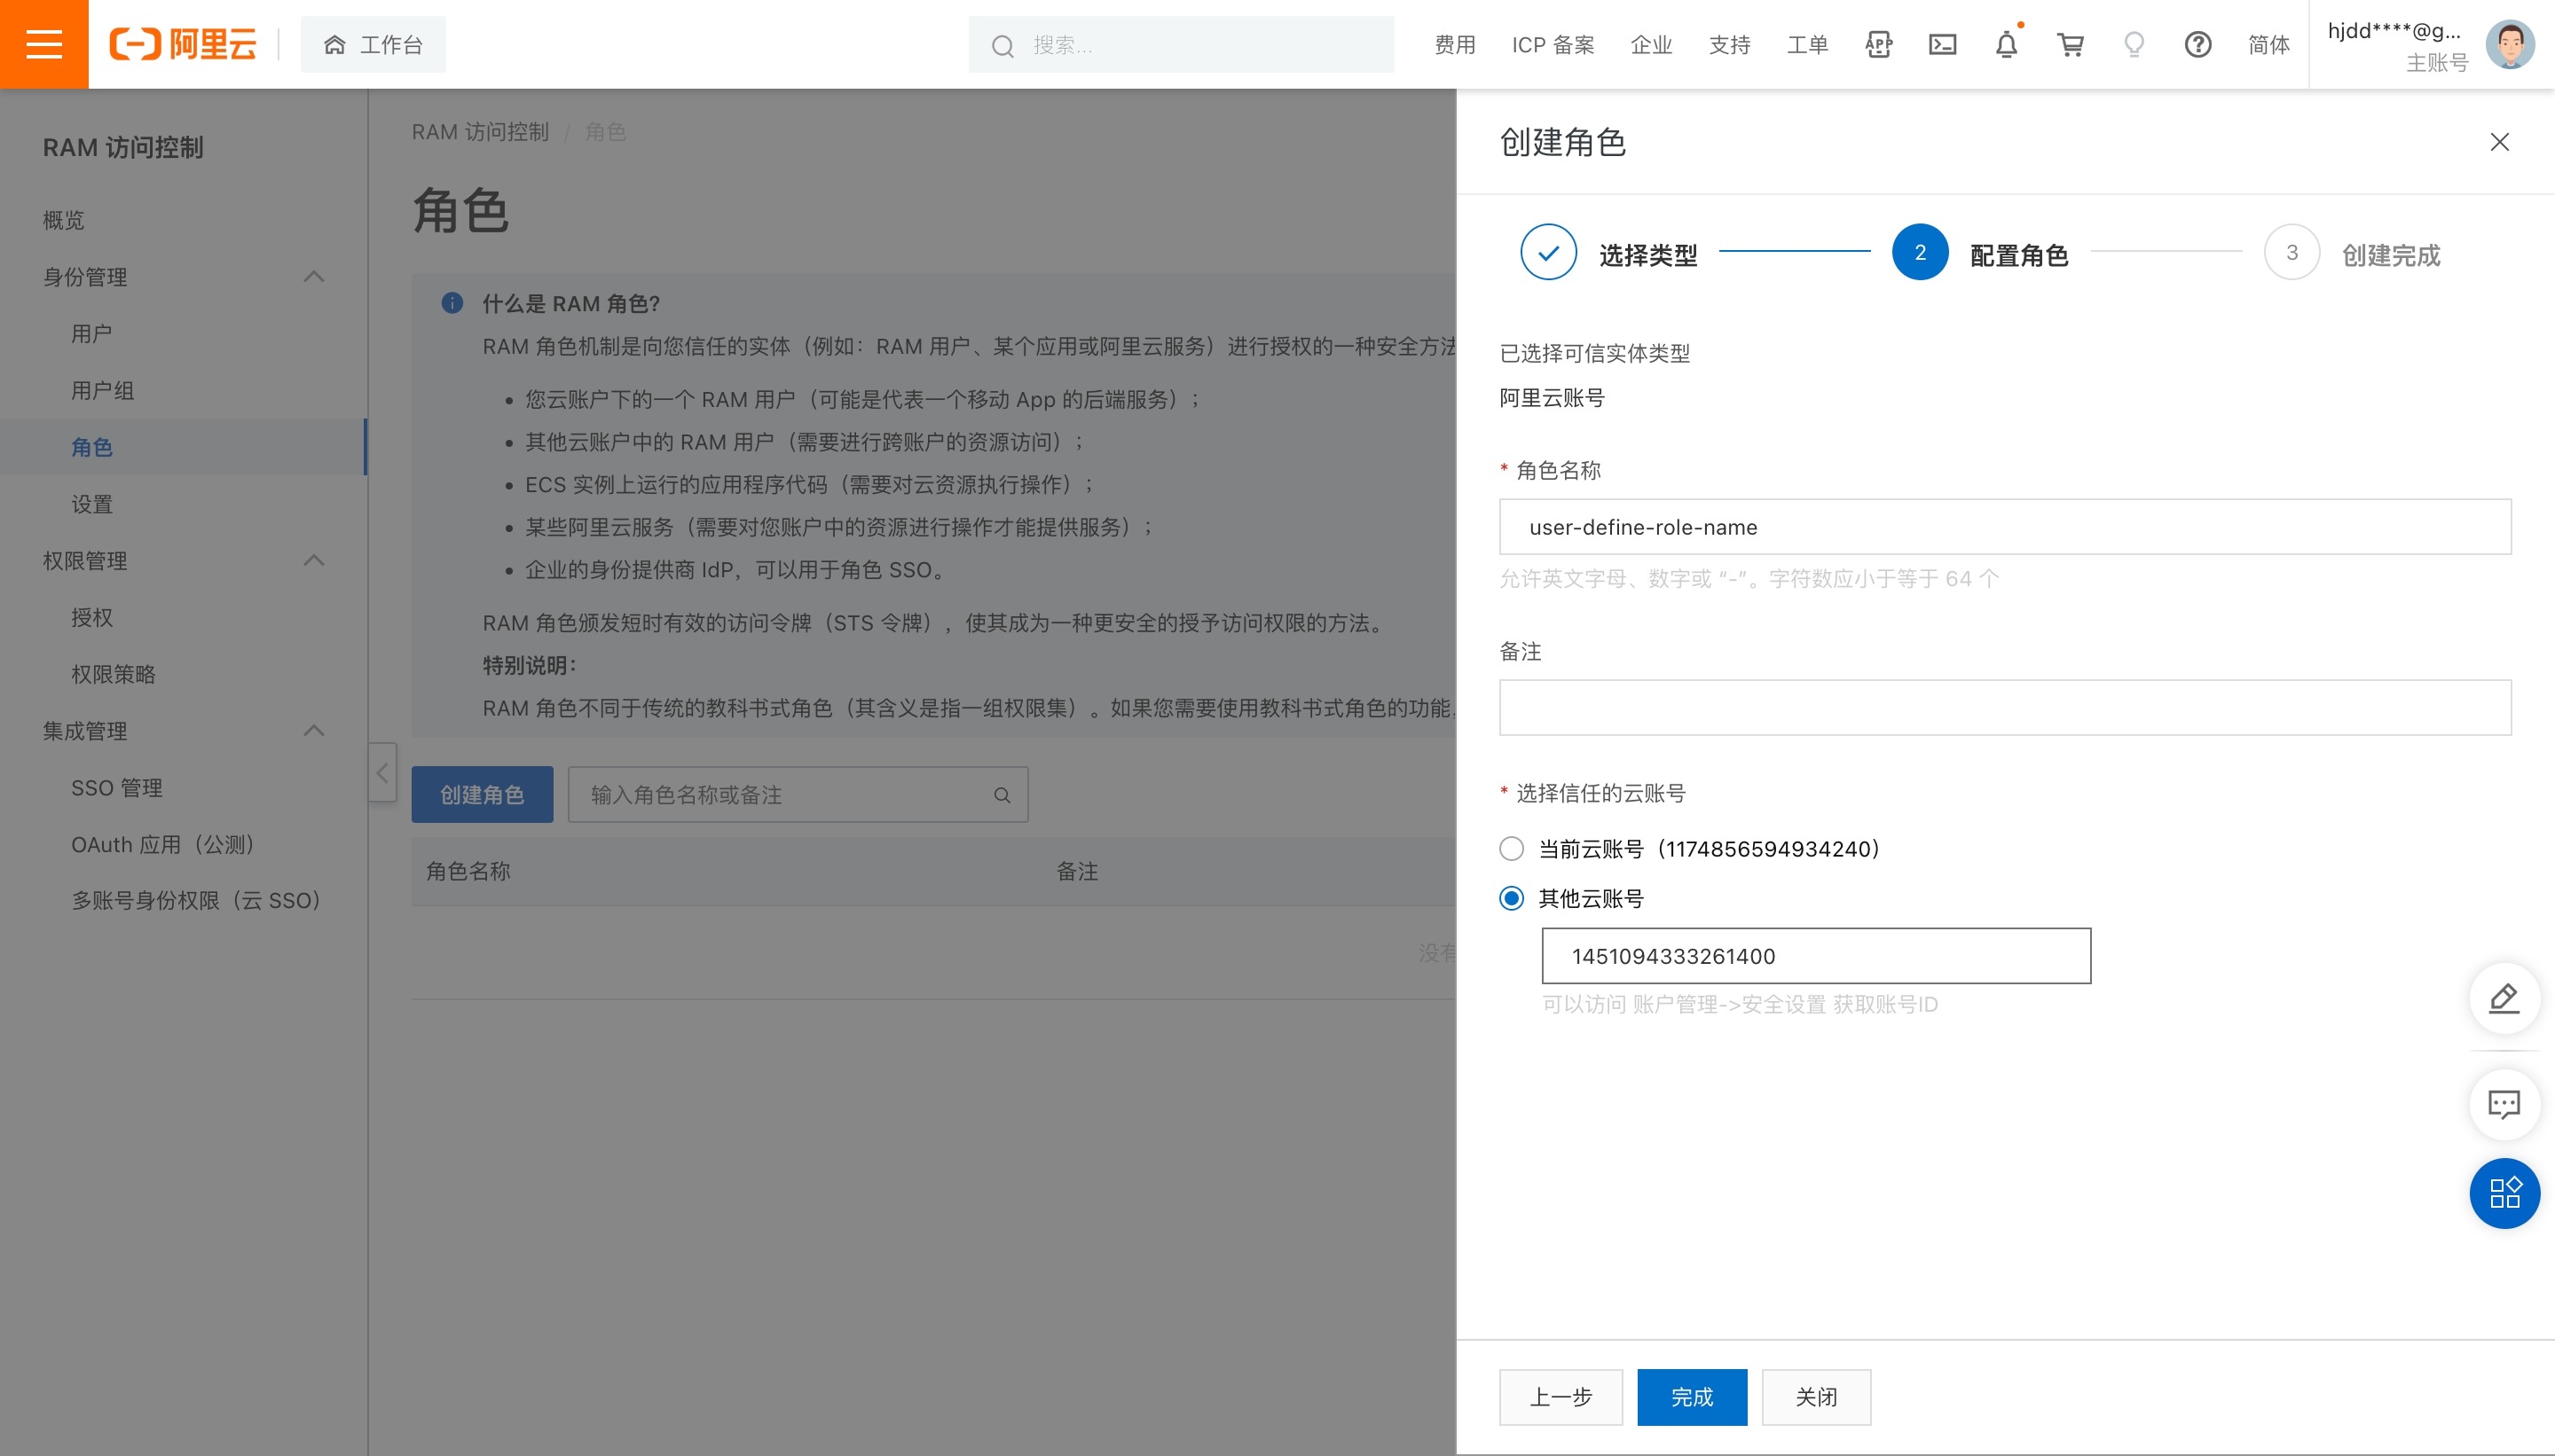Click the other account ID input
Screen dimensions: 2555x1456
point(1816,956)
